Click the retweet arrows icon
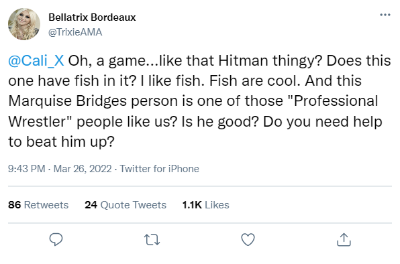 (x=152, y=240)
